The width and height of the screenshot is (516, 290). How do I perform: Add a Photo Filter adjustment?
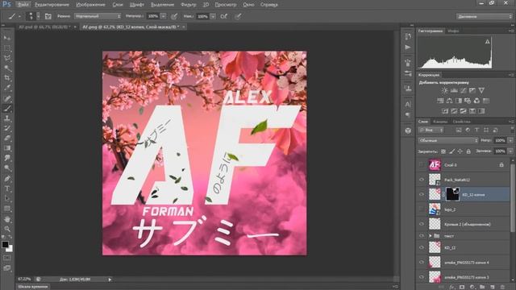468,101
